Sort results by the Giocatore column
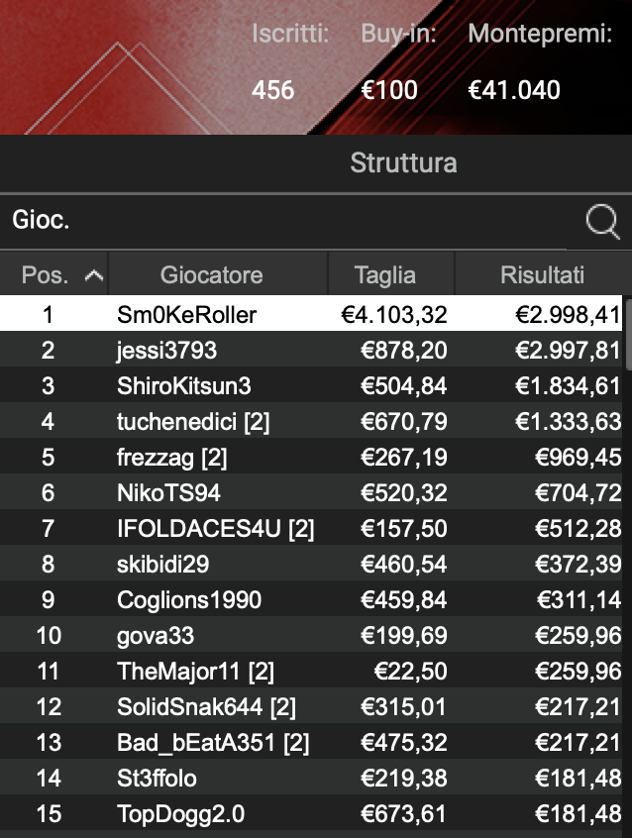632x838 pixels. (x=213, y=274)
